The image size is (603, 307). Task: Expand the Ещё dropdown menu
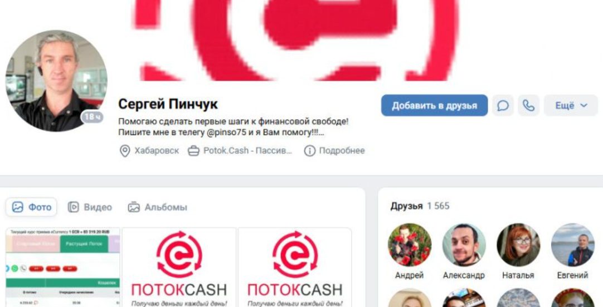pyautogui.click(x=571, y=106)
